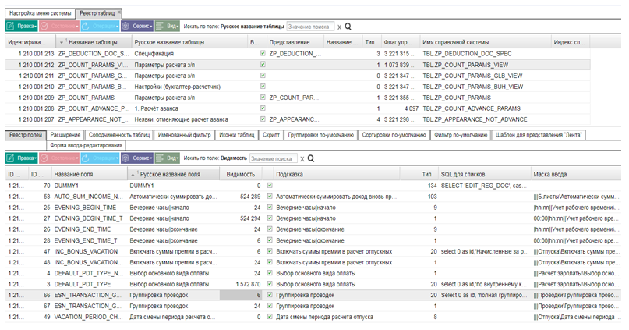Click the Русское название таблицы column header
The image size is (629, 330).
[189, 42]
